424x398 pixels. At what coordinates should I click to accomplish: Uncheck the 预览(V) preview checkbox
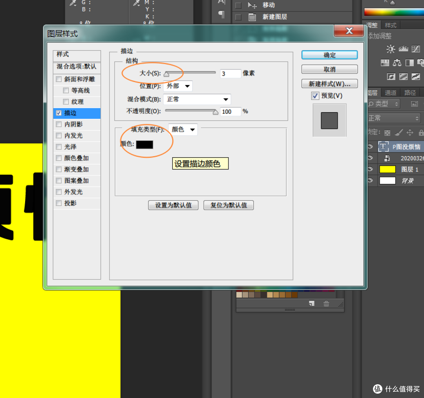pyautogui.click(x=315, y=96)
